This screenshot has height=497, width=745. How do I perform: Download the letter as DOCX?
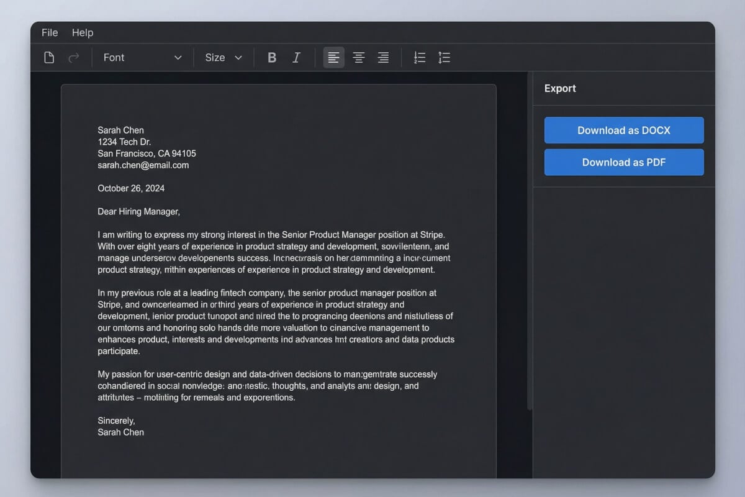point(624,130)
